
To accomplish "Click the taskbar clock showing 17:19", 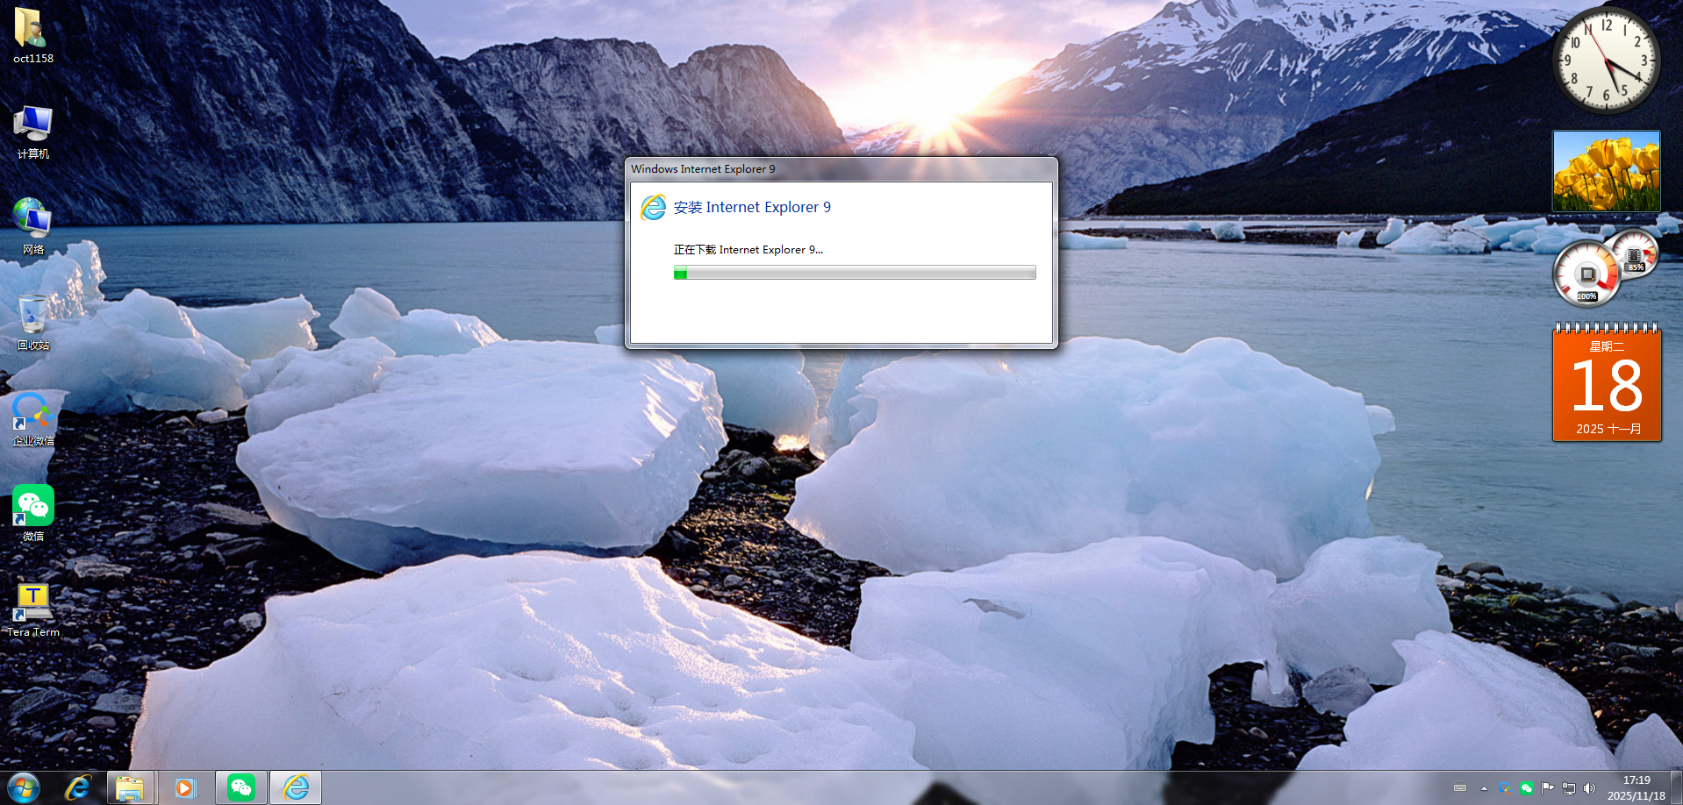I will pos(1636,787).
